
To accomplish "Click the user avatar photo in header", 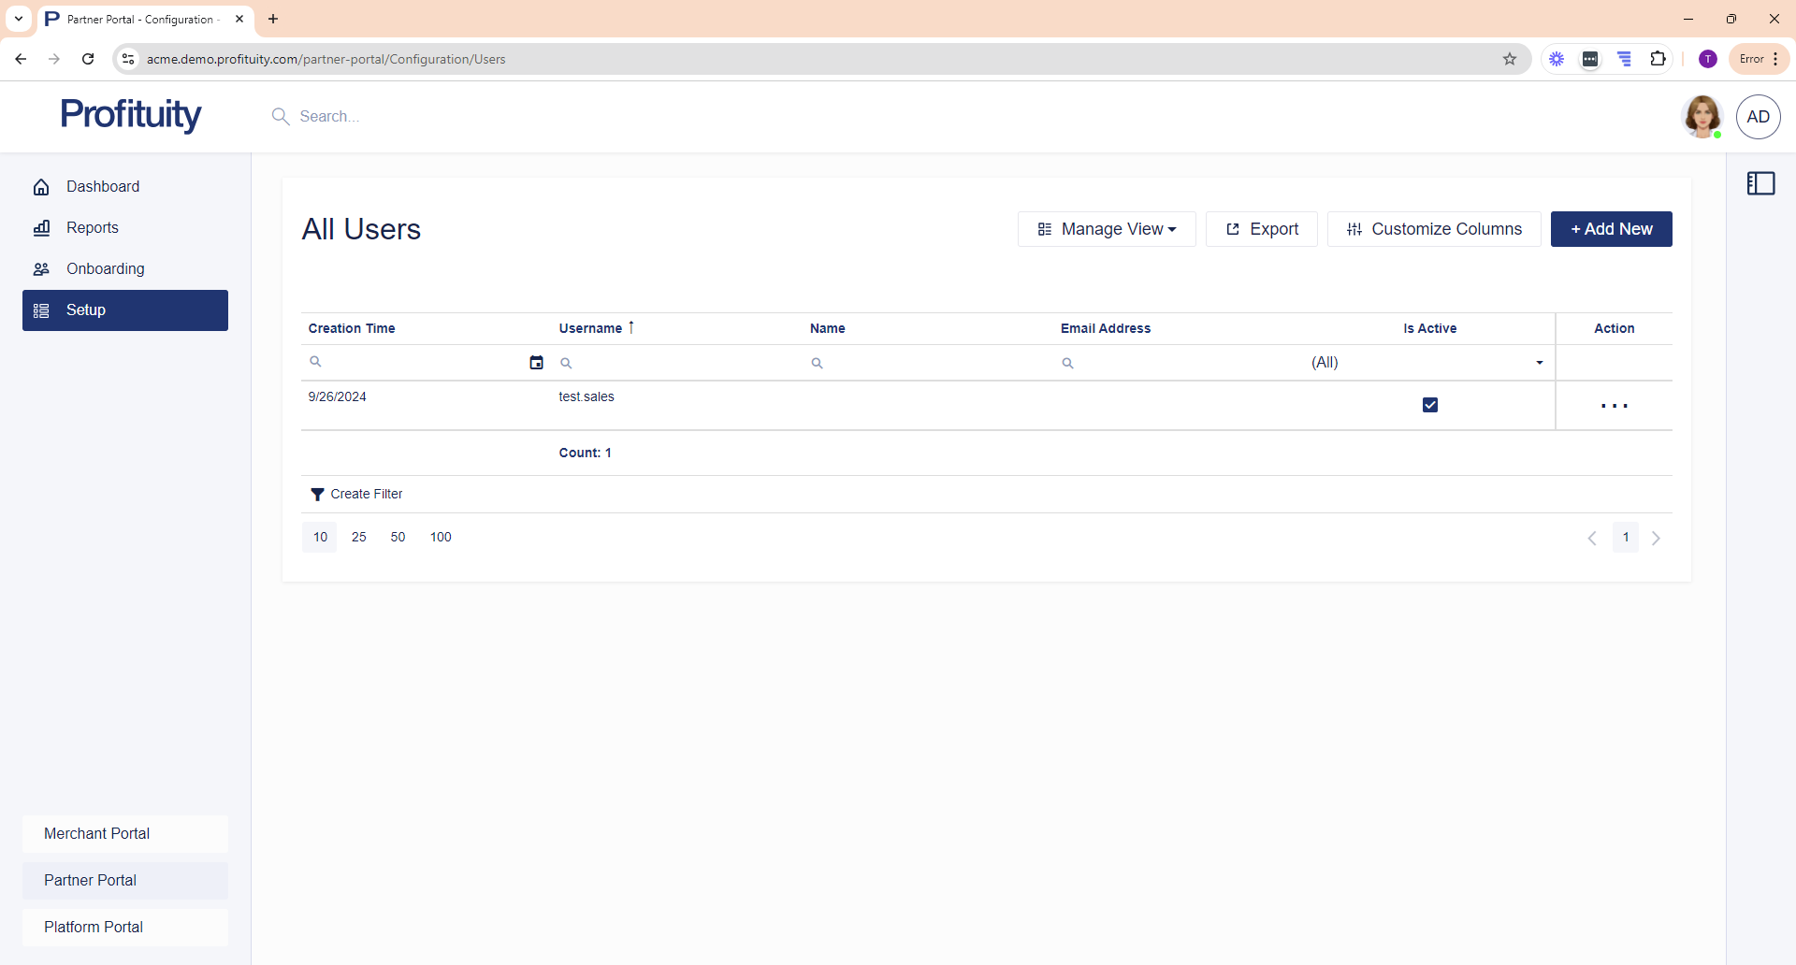I will 1702,117.
